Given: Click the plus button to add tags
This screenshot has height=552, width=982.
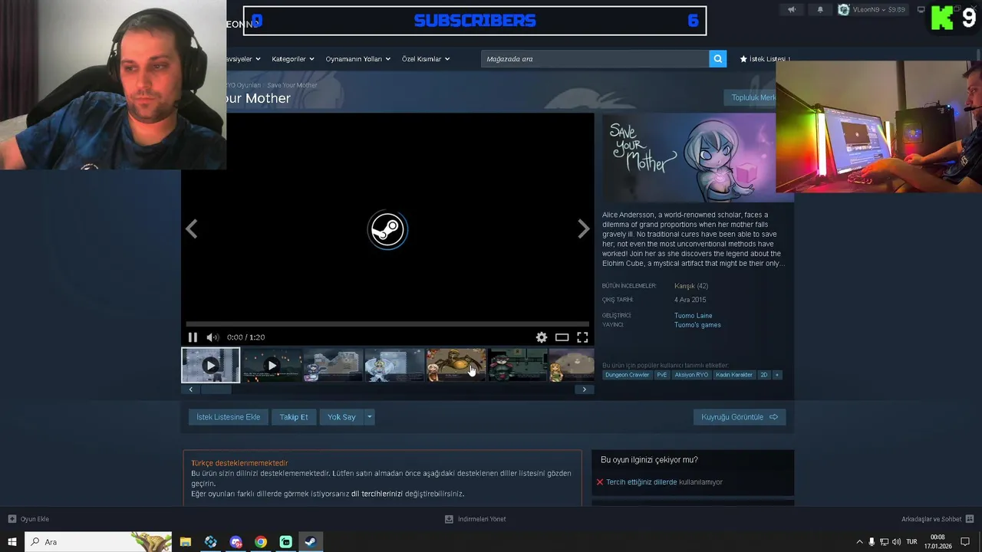Looking at the screenshot, I should click(x=776, y=375).
